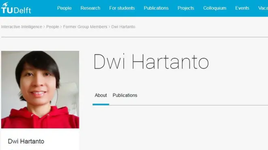Open Publications in the top navigation

[156, 8]
